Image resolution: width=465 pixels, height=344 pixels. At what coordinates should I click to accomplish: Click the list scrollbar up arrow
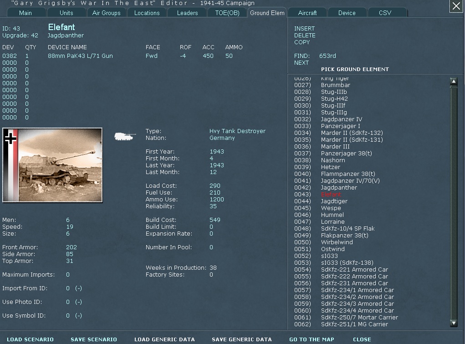pyautogui.click(x=454, y=81)
